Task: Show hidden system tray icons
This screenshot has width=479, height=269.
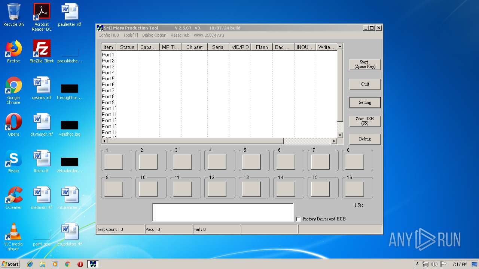Action: tap(417, 264)
